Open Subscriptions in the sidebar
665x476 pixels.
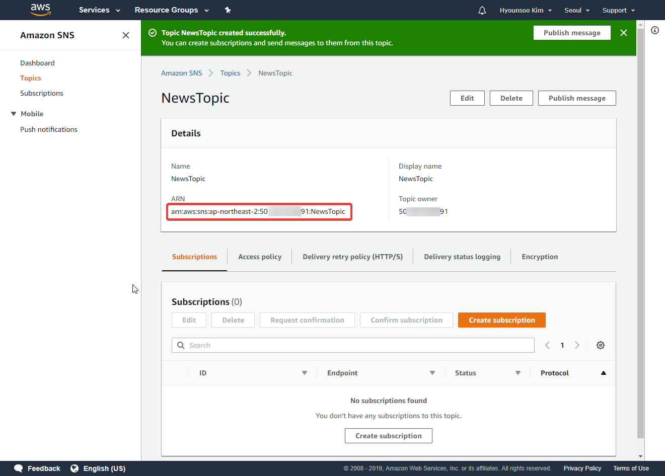point(42,93)
